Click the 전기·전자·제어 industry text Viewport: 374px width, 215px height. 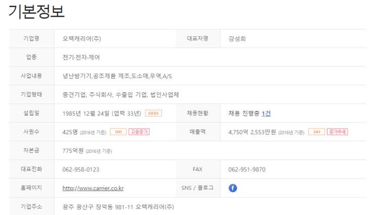(x=81, y=57)
